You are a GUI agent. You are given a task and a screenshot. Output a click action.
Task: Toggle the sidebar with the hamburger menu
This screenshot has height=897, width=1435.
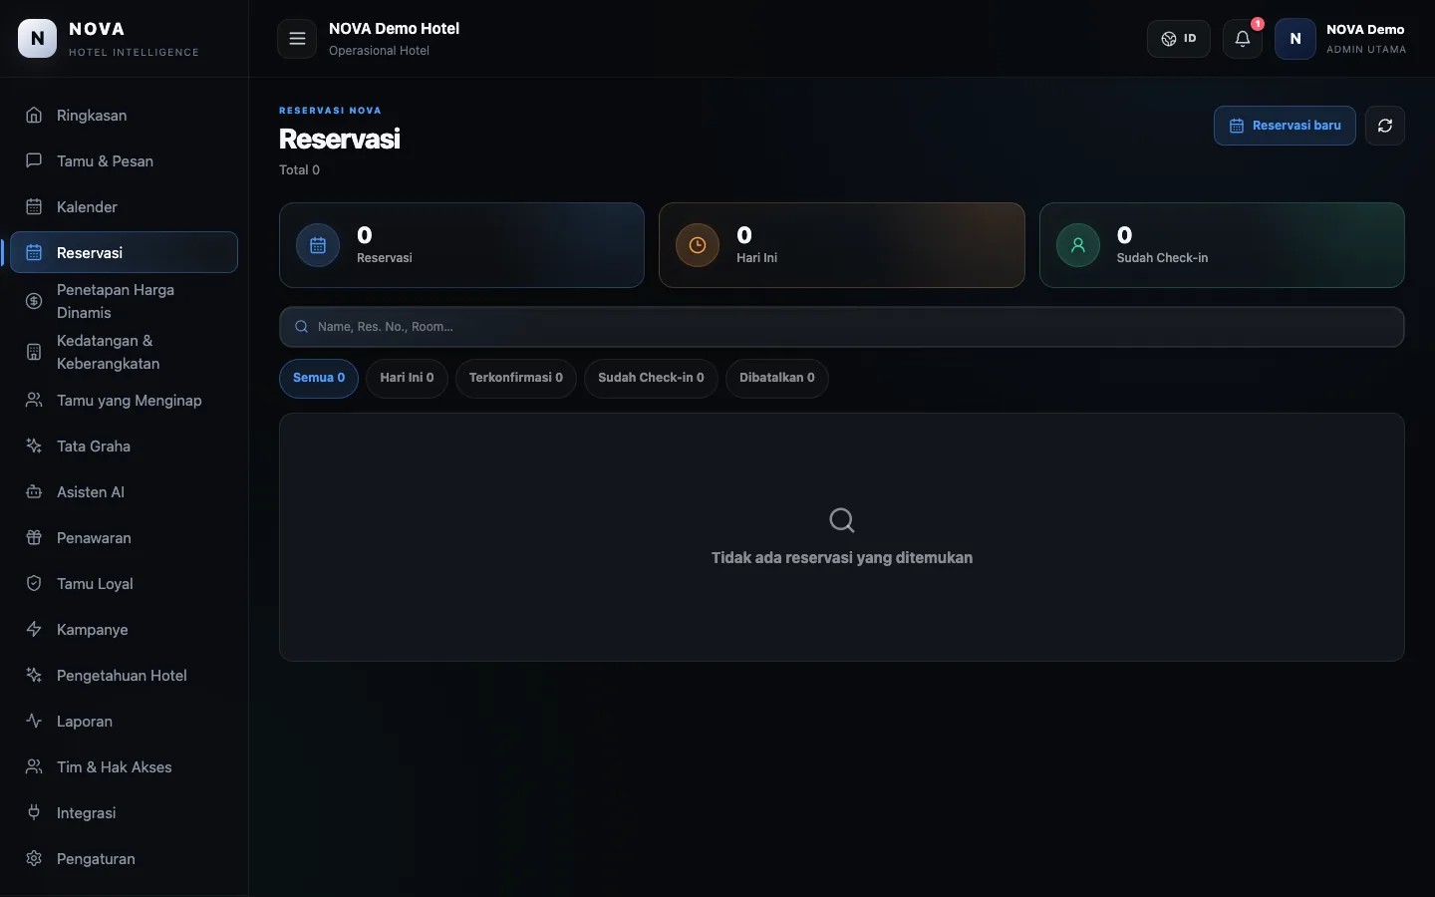[x=297, y=39]
